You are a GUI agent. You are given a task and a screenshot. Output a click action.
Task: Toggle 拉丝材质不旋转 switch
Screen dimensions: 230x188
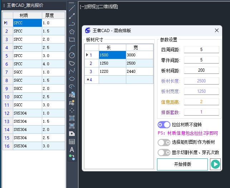coord(164,125)
